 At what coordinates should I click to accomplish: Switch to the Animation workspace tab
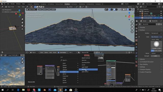point(74,4)
